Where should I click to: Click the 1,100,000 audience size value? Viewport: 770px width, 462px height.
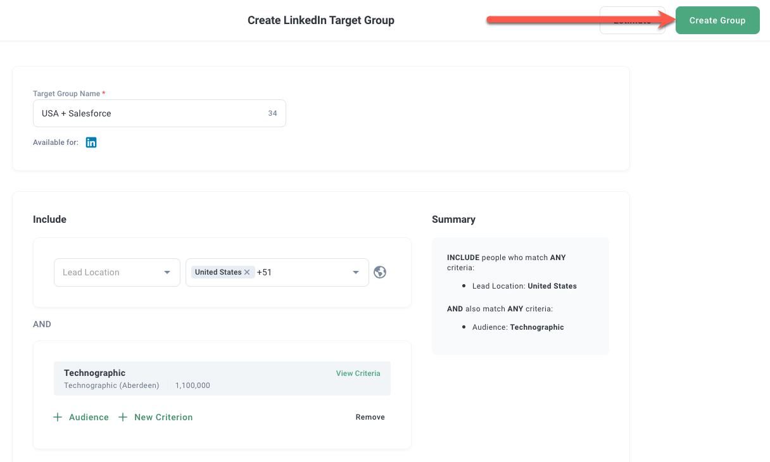pos(192,385)
